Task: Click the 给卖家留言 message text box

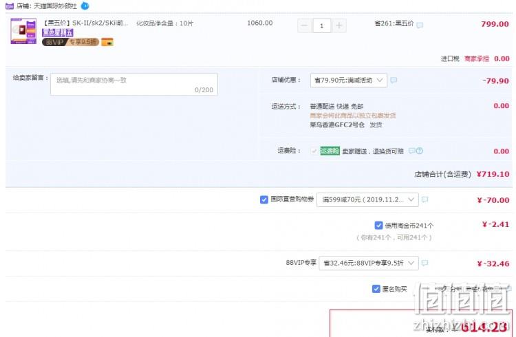Action: point(134,84)
